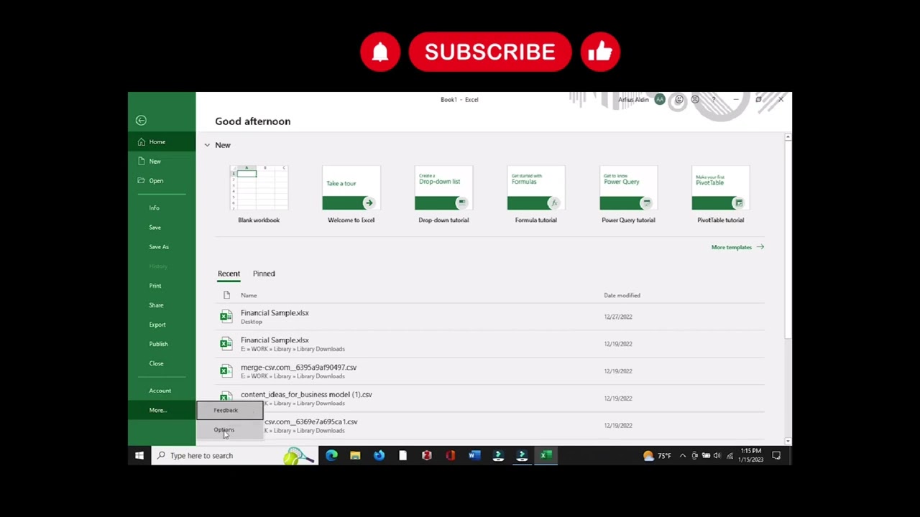Open the Windows Start menu
This screenshot has height=517, width=920.
click(139, 455)
